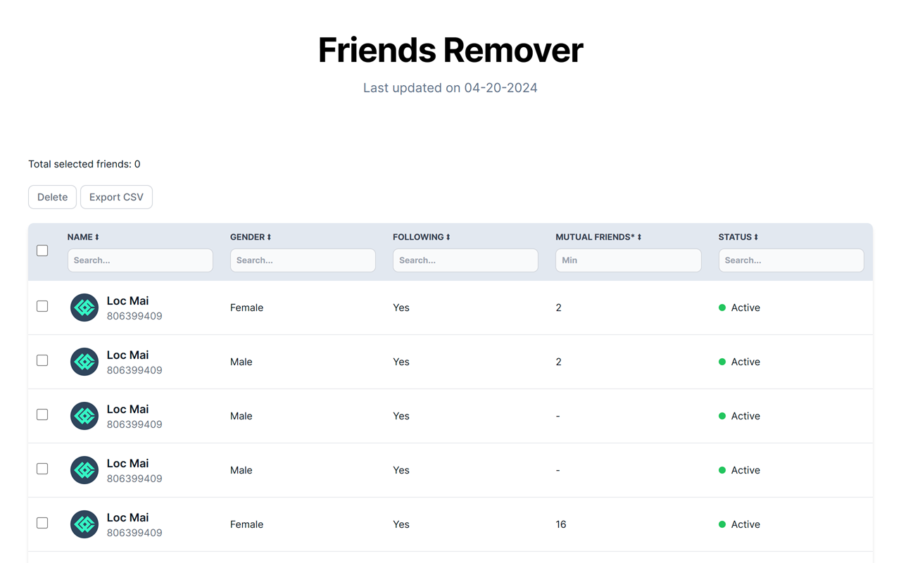Click the avatar in the third friend row

(x=84, y=416)
